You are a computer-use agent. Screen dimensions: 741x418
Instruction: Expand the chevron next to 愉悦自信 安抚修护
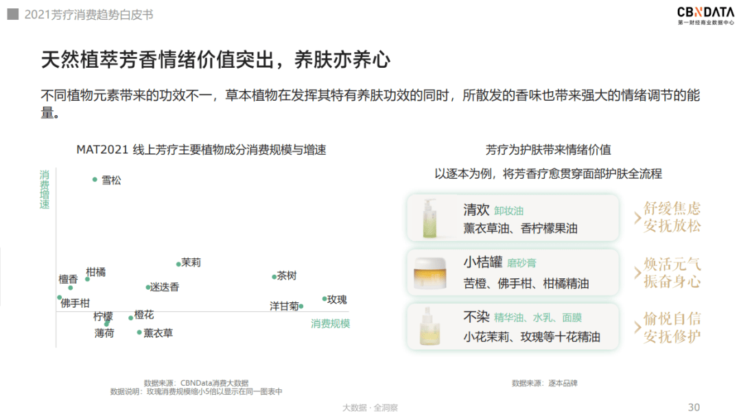[x=637, y=328]
